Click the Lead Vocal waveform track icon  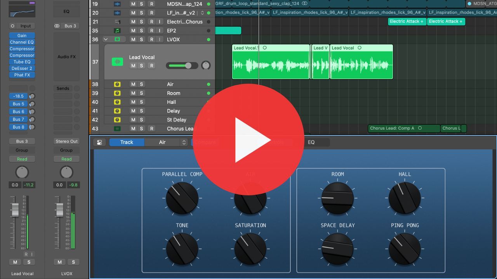pos(117,62)
